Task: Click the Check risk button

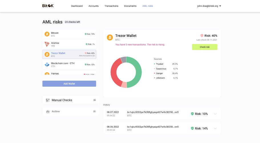Action: pos(205,47)
